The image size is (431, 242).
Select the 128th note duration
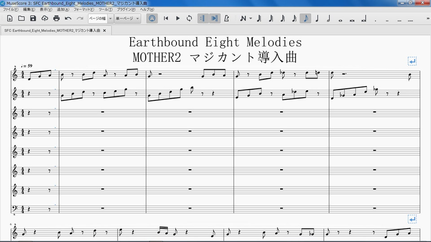[259, 18]
